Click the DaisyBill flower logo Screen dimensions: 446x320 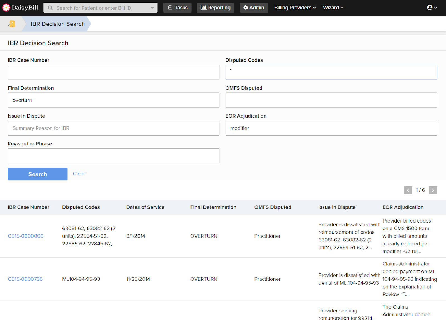(x=6, y=8)
